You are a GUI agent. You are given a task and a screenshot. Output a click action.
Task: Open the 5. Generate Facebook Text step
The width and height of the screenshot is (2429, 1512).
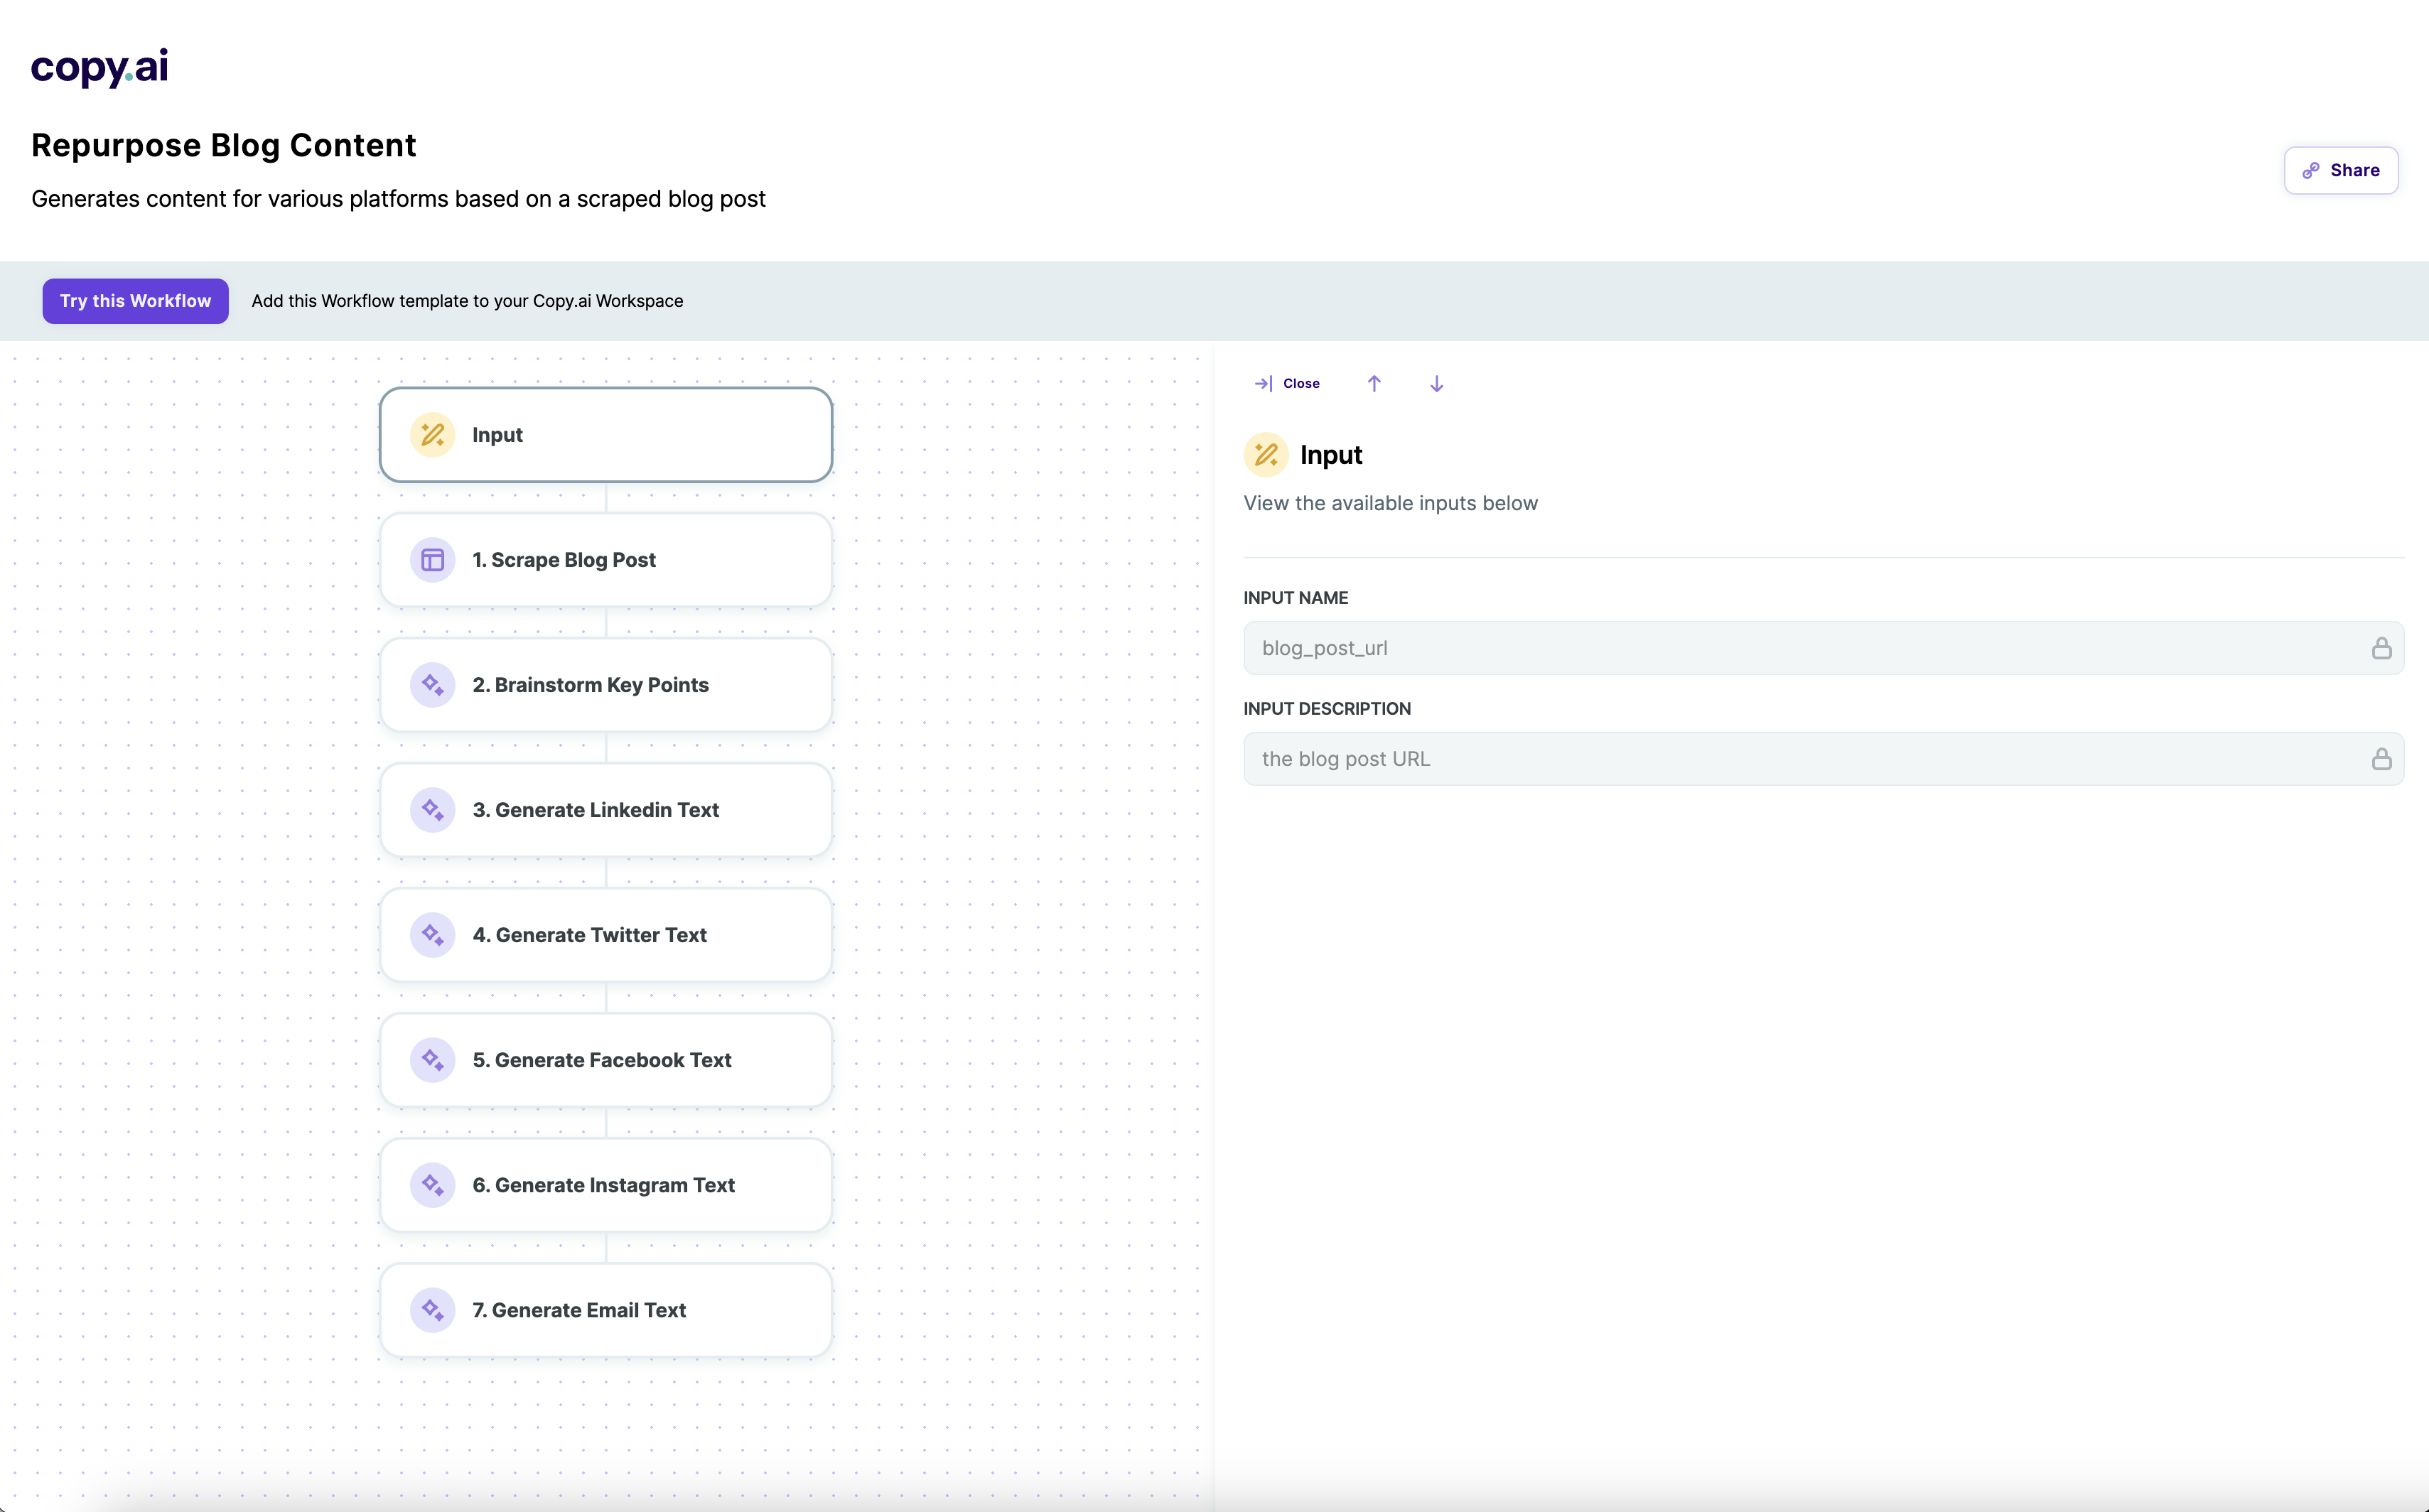(x=605, y=1060)
